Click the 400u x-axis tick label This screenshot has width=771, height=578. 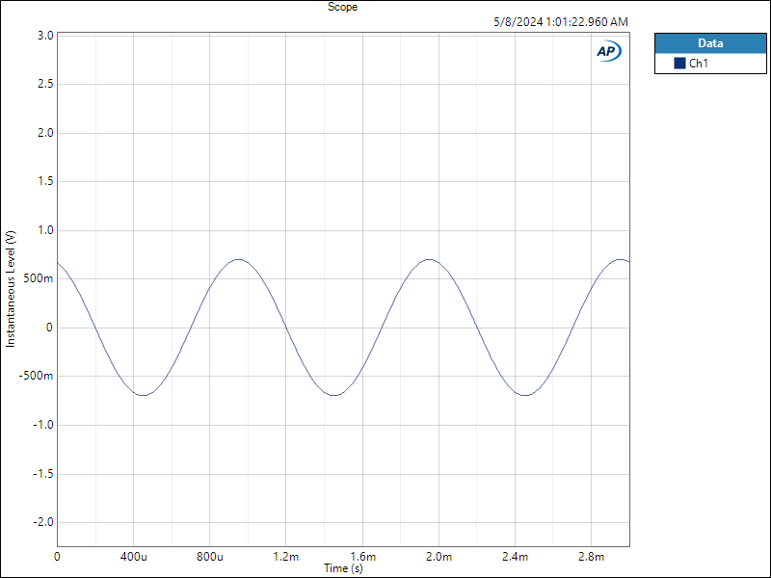coord(133,557)
